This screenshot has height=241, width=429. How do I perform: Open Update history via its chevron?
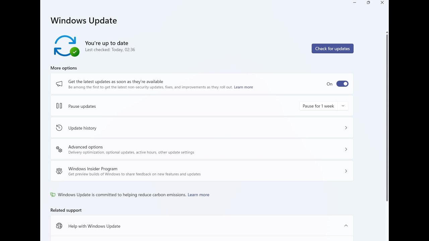pyautogui.click(x=346, y=128)
